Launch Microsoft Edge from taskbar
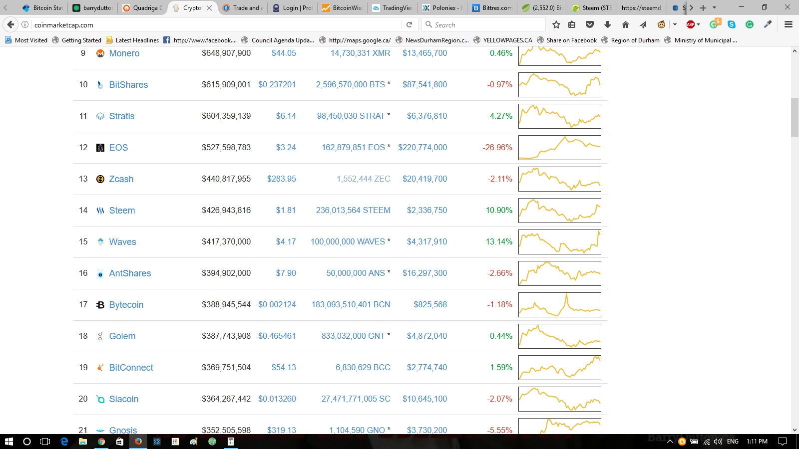799x449 pixels. (64, 442)
